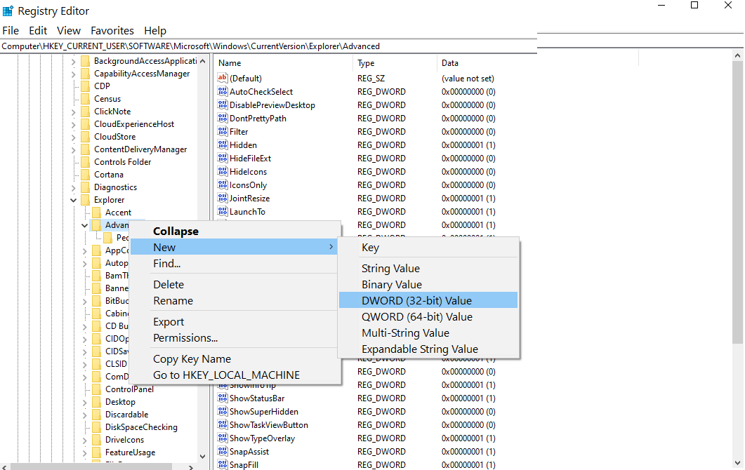Click Copy Key Name option
The image size is (745, 470).
point(192,358)
